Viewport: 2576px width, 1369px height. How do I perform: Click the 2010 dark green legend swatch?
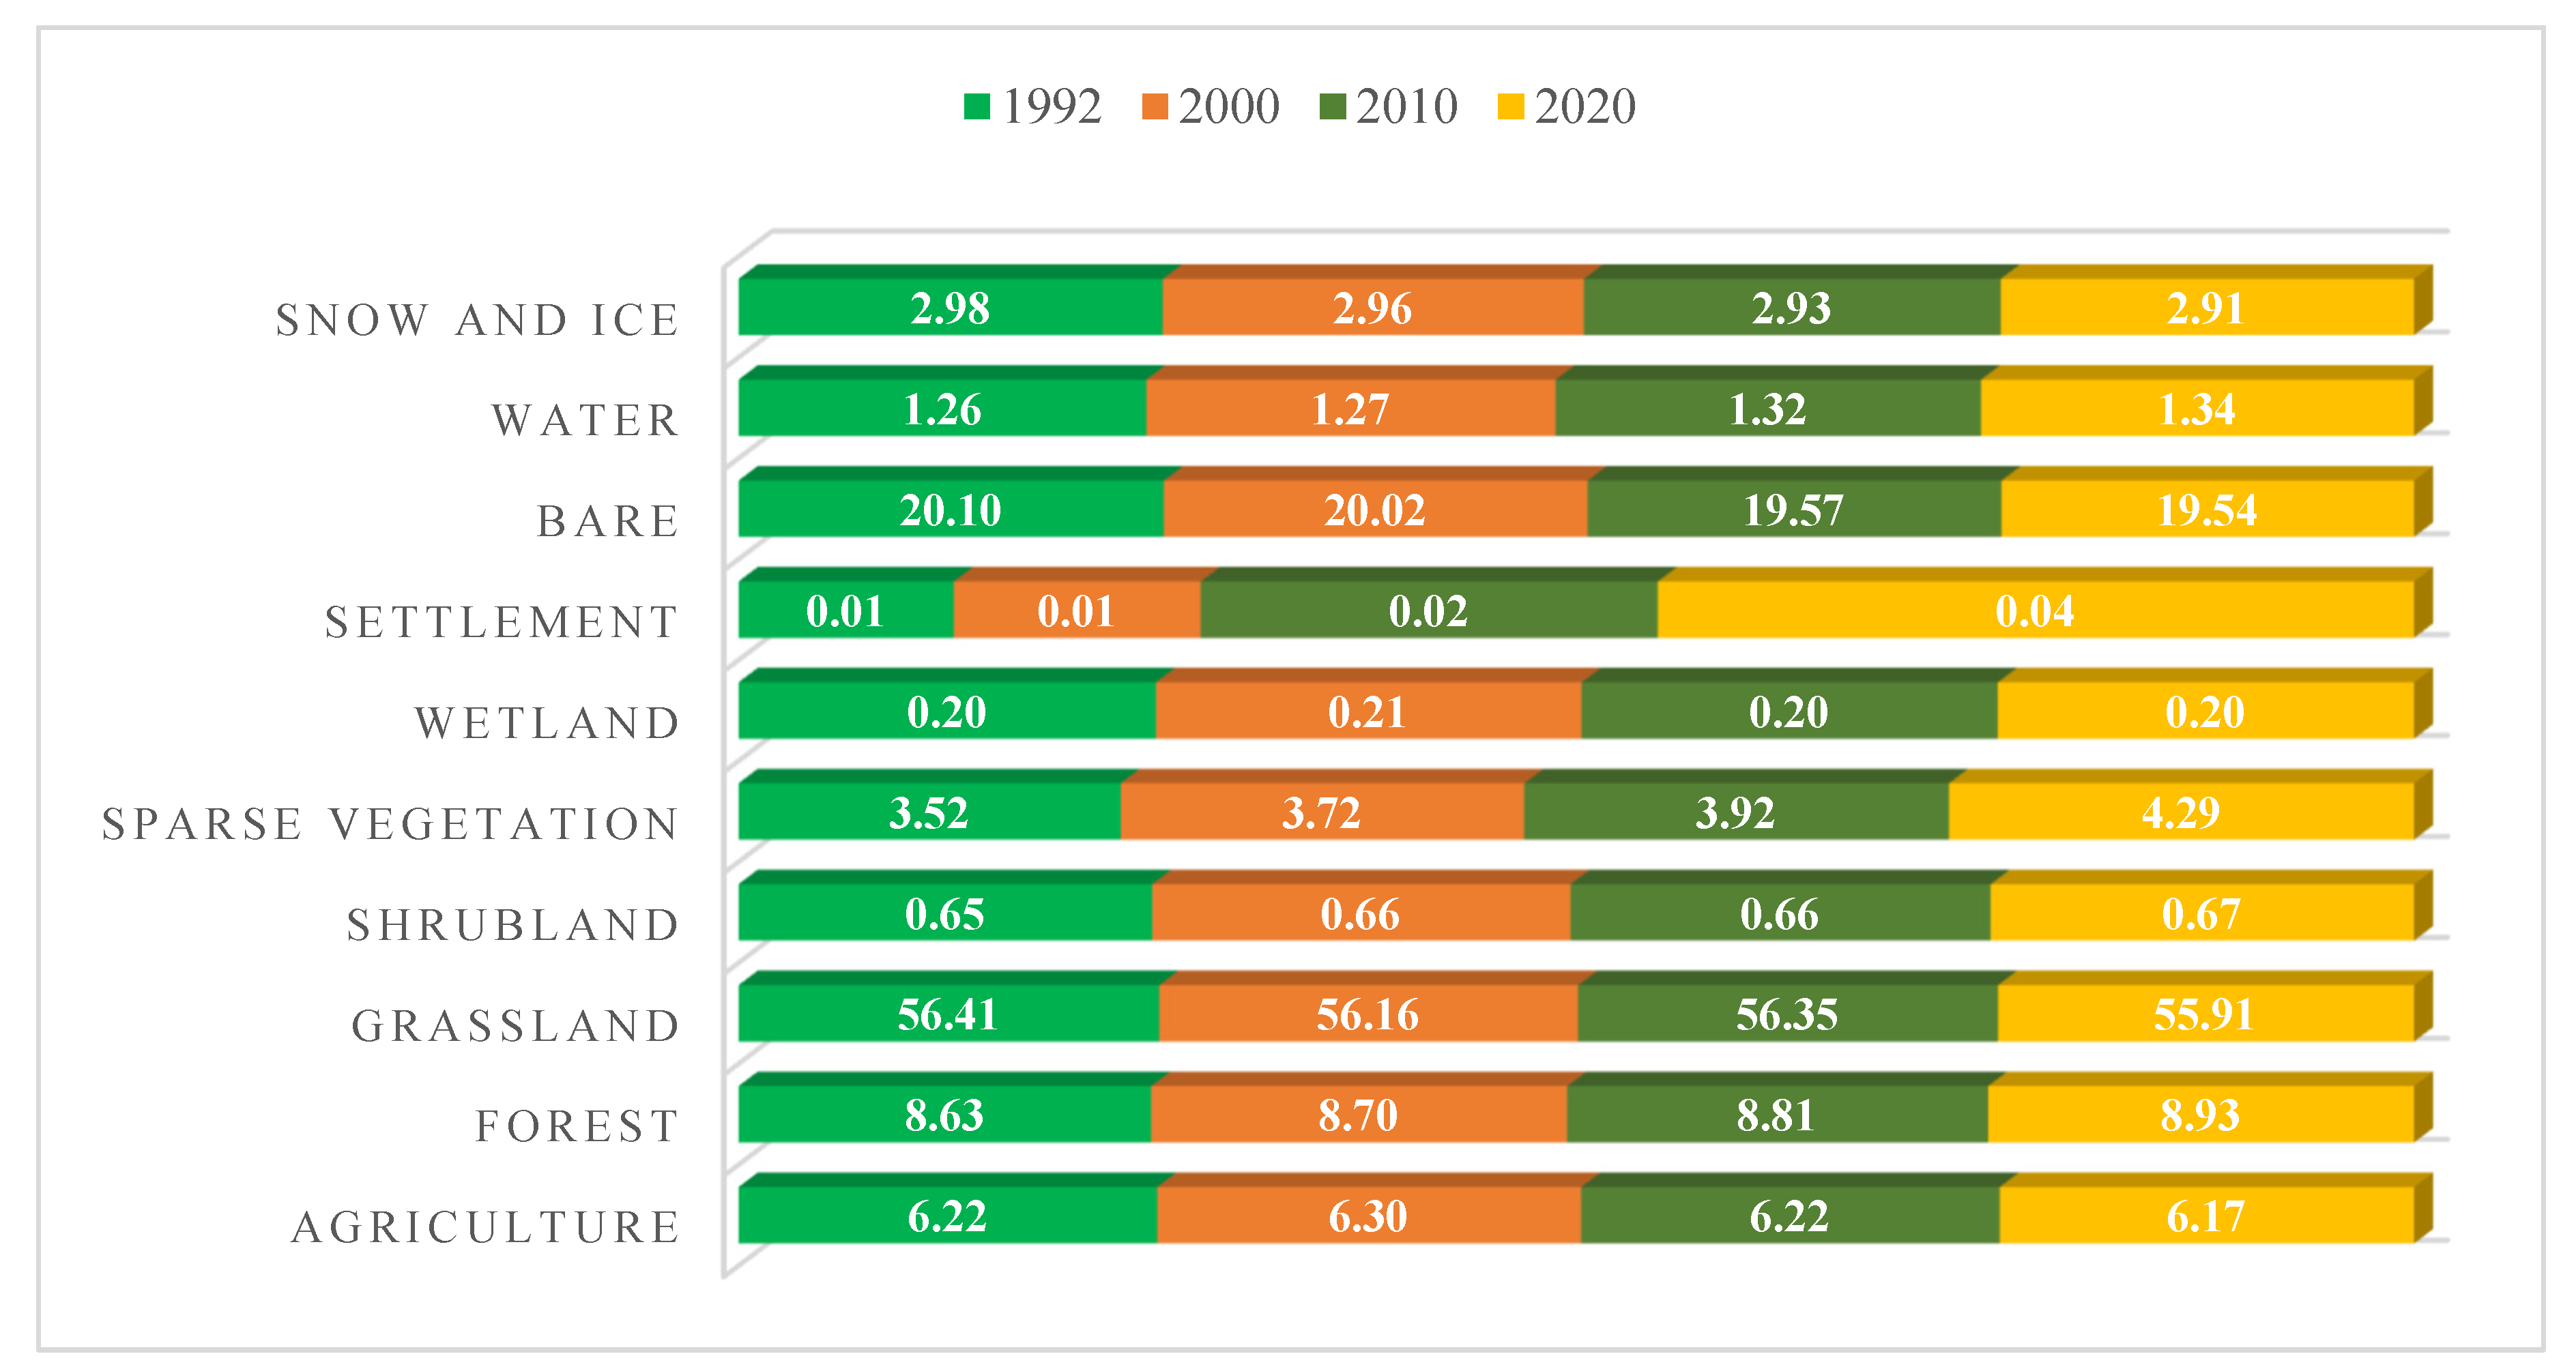point(1332,106)
